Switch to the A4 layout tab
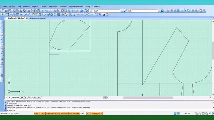 [22, 97]
